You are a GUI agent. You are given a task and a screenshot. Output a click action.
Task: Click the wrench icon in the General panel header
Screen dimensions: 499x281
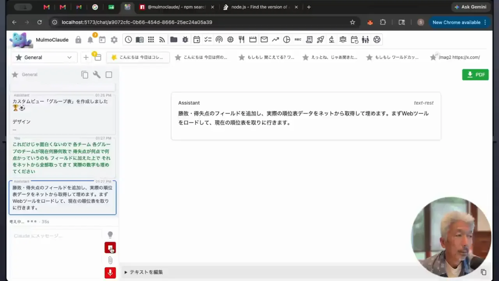[97, 75]
